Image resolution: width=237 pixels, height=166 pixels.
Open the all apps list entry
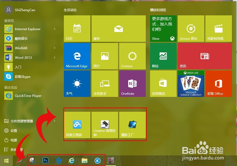(14, 150)
